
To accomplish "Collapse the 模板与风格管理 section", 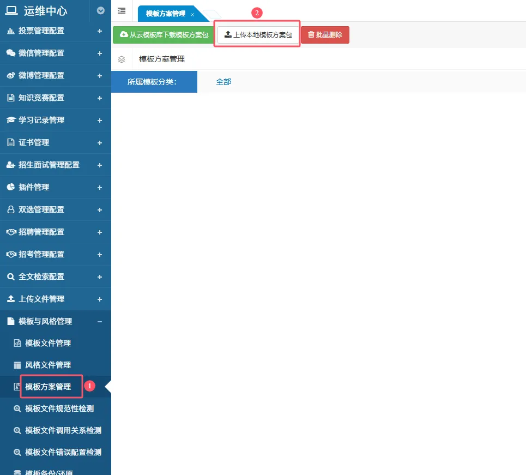I will (x=100, y=321).
